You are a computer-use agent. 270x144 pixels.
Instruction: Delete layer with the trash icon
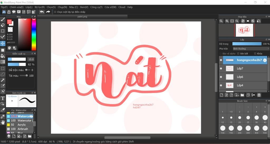259,95
